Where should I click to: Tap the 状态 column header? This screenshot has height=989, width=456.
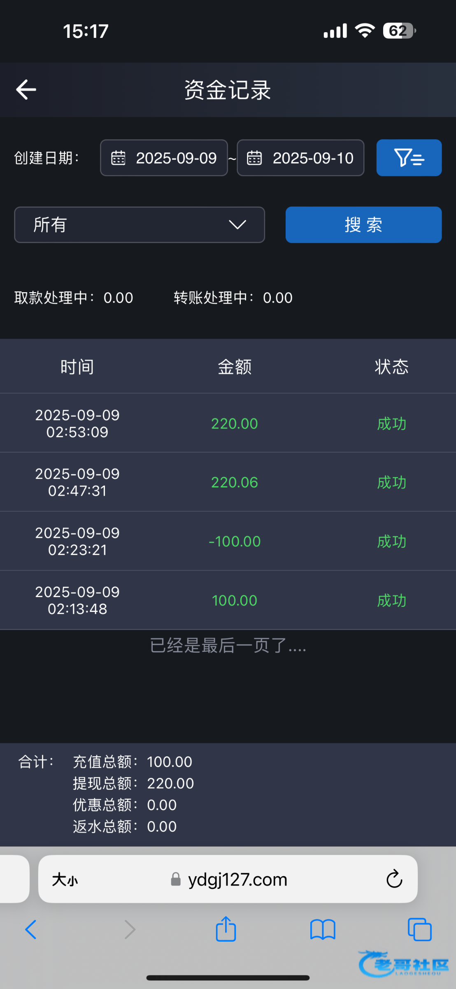click(391, 366)
